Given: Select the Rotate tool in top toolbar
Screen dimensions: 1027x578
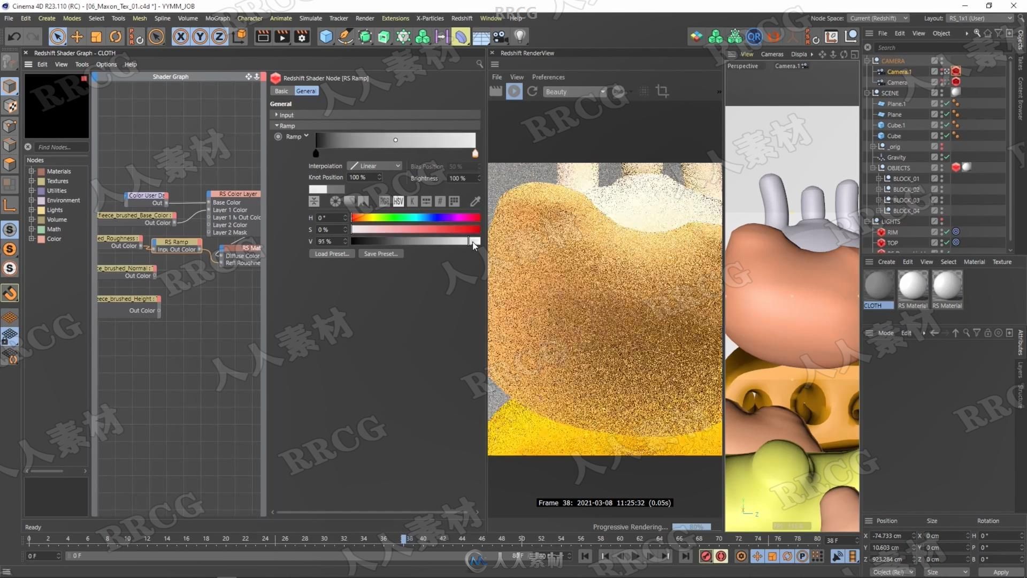Looking at the screenshot, I should pos(116,37).
